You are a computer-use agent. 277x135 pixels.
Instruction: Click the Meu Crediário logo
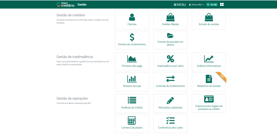pyautogui.click(x=65, y=4)
